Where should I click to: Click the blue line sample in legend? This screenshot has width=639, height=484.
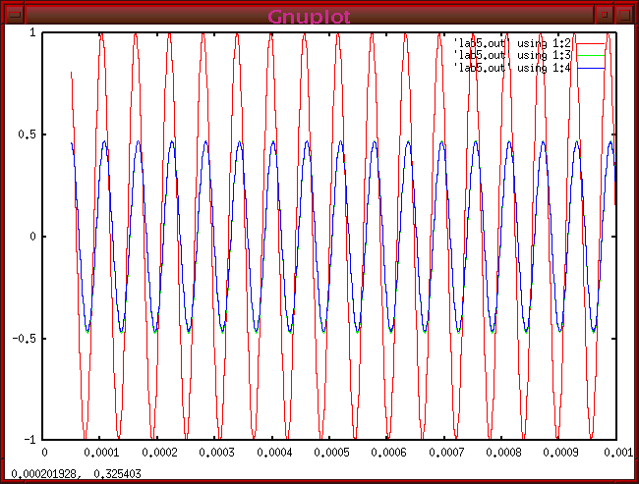(592, 68)
